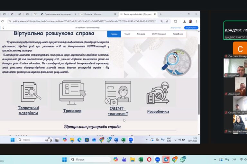Bookmark page with the star icon

[x=167, y=21]
